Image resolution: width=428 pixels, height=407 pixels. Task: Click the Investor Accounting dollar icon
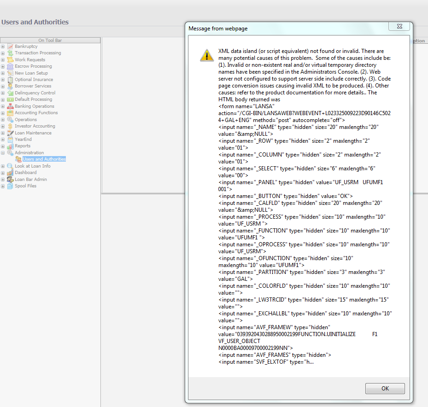click(x=10, y=126)
